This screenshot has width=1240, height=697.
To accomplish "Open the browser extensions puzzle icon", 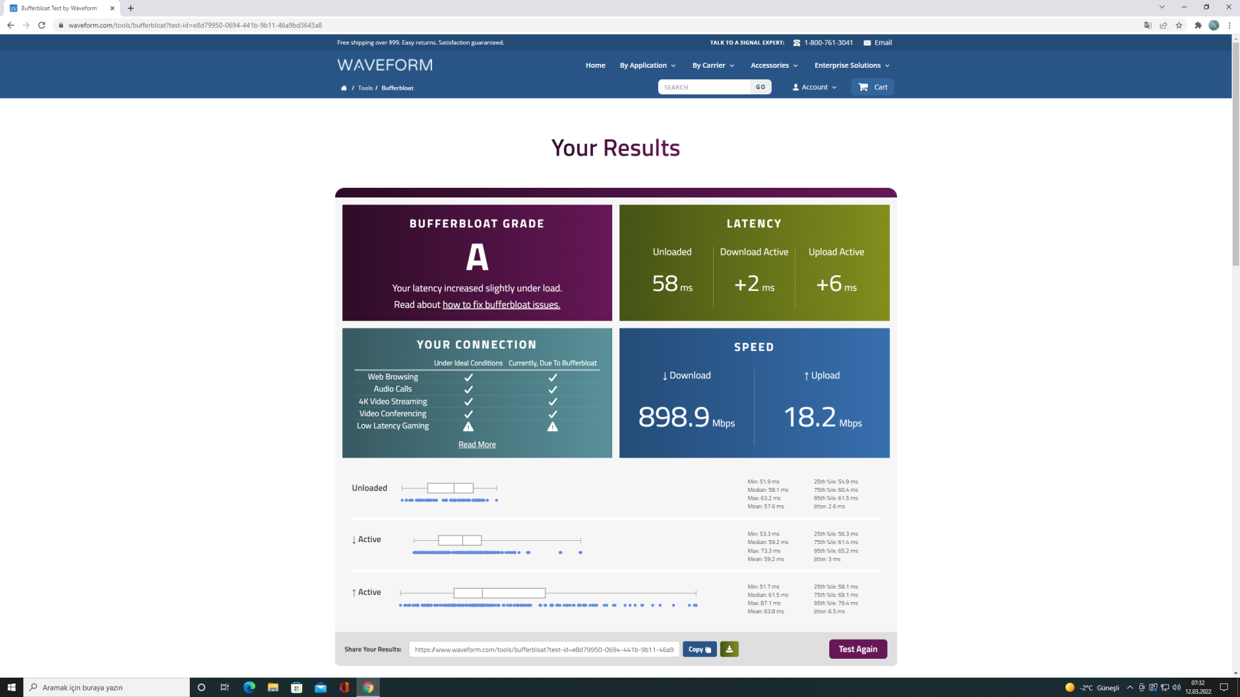I will [1198, 25].
